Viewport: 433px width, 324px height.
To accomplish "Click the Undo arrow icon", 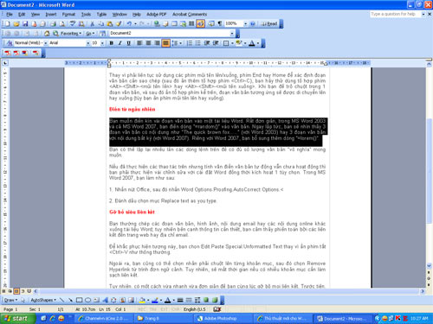I will (x=129, y=23).
